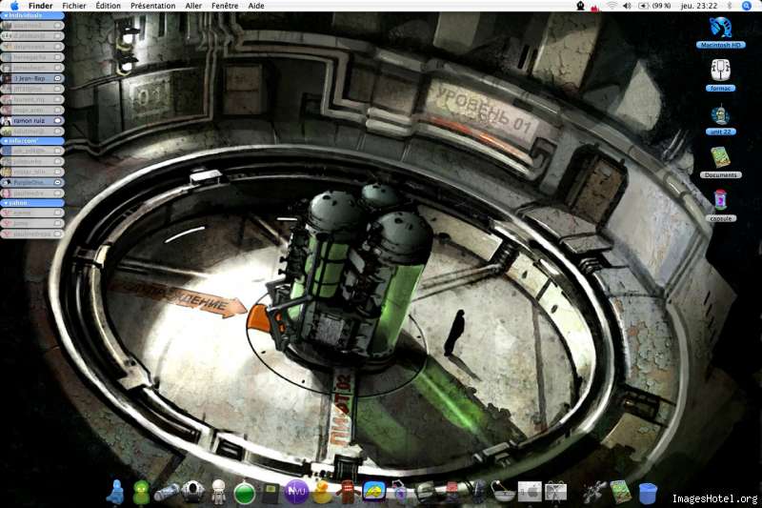The width and height of the screenshot is (762, 508).
Task: Click the white Marvin robot Dock icon
Action: pos(219,492)
